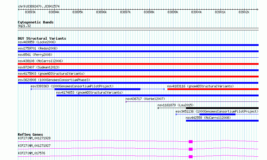Click the DGV Structural Variants track title

point(42,38)
